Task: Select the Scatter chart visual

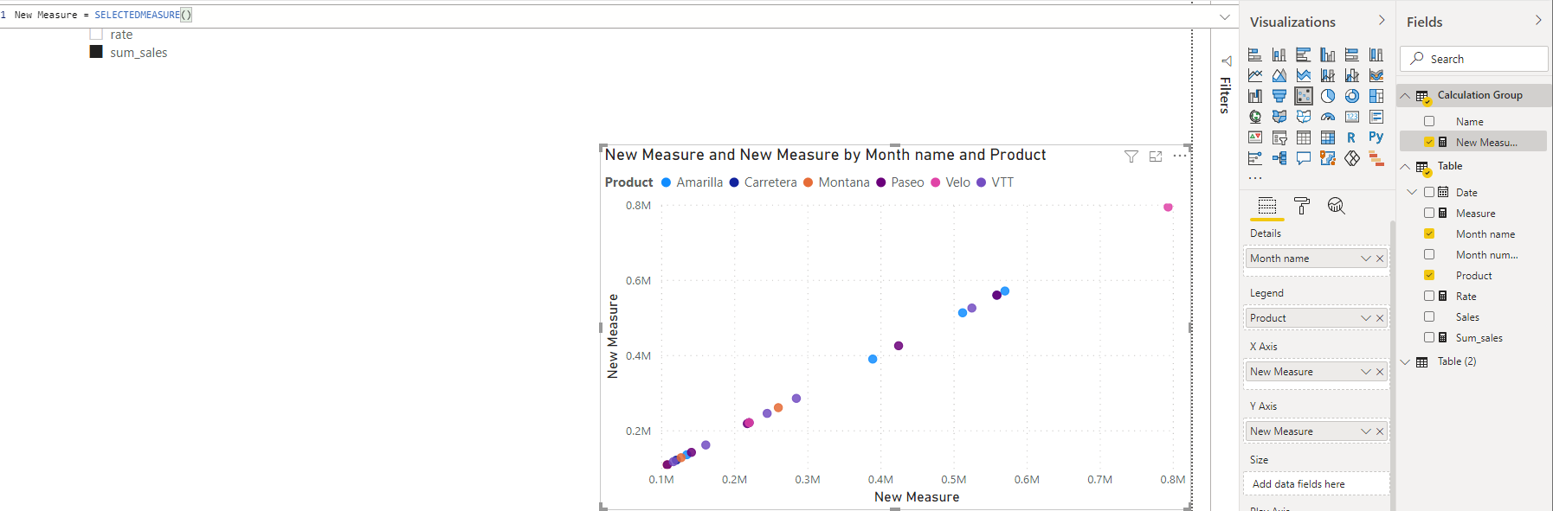Action: click(1304, 96)
